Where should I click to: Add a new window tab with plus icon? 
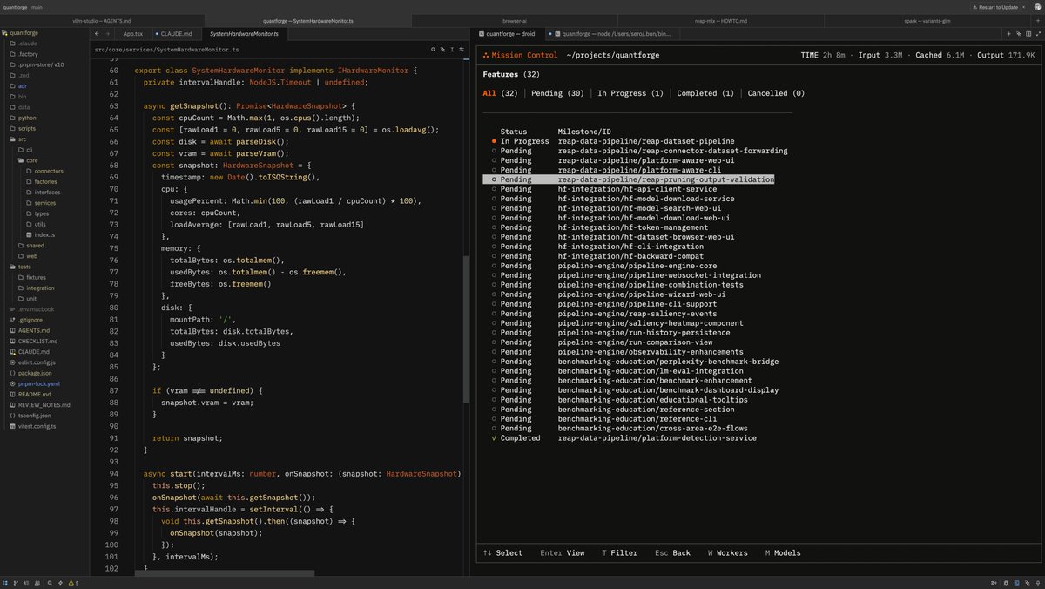pyautogui.click(x=1038, y=20)
